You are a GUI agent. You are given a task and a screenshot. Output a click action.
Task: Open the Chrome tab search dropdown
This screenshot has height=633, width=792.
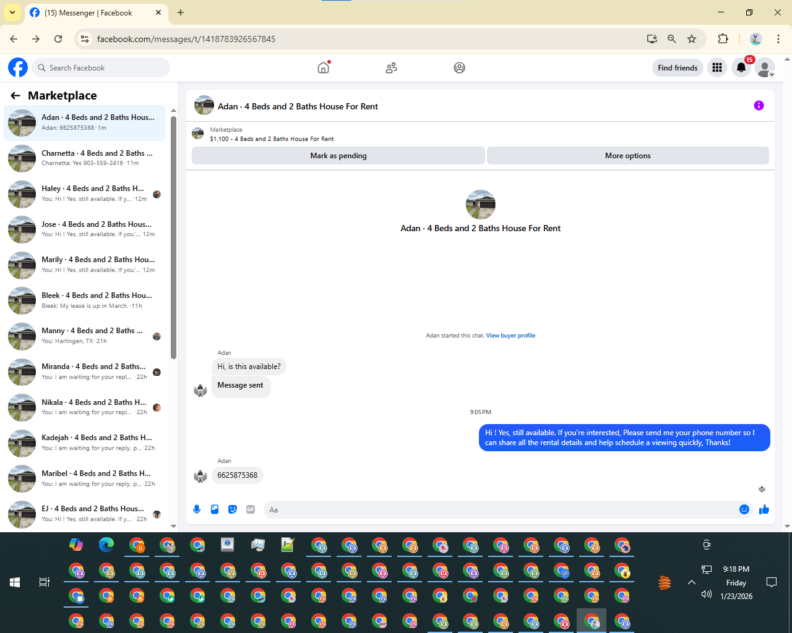pos(12,12)
